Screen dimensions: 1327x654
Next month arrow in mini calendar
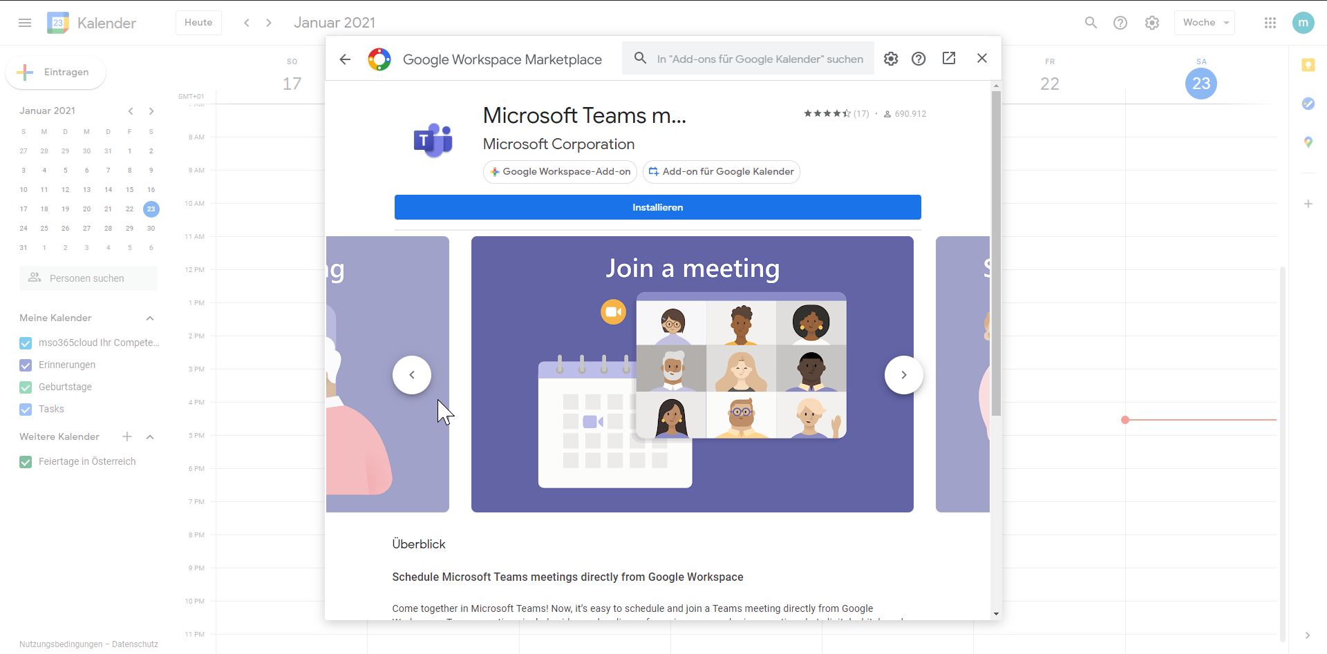(151, 111)
